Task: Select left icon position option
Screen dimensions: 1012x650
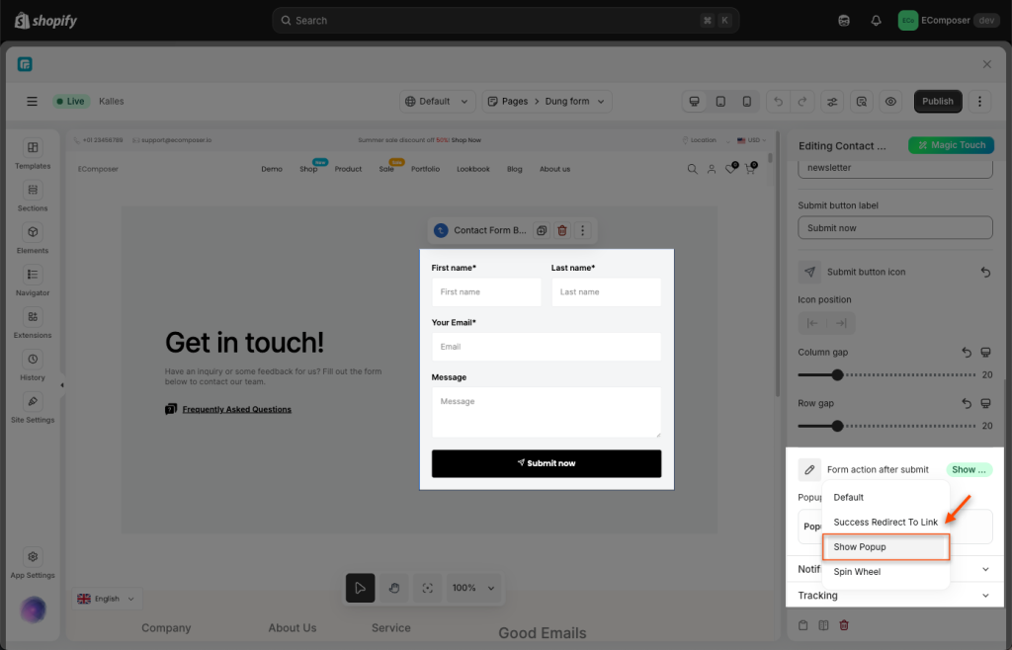Action: click(x=812, y=323)
